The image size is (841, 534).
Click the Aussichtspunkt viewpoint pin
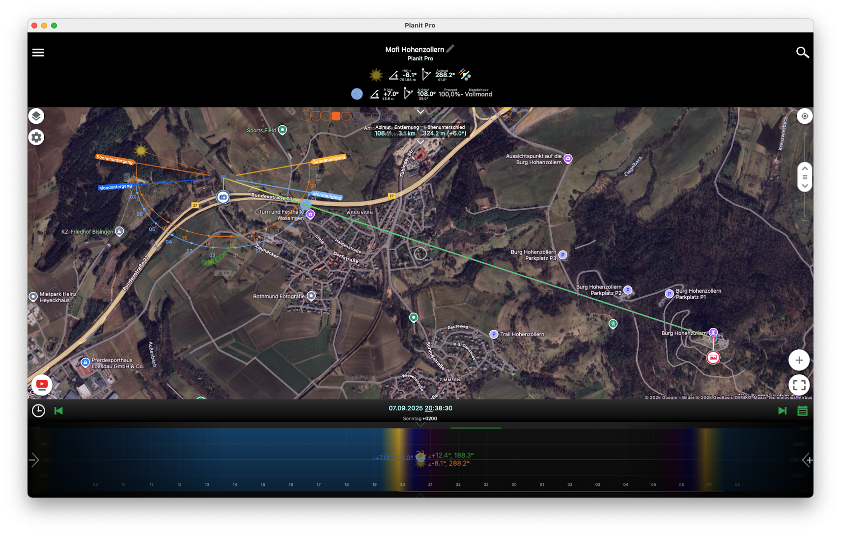568,159
